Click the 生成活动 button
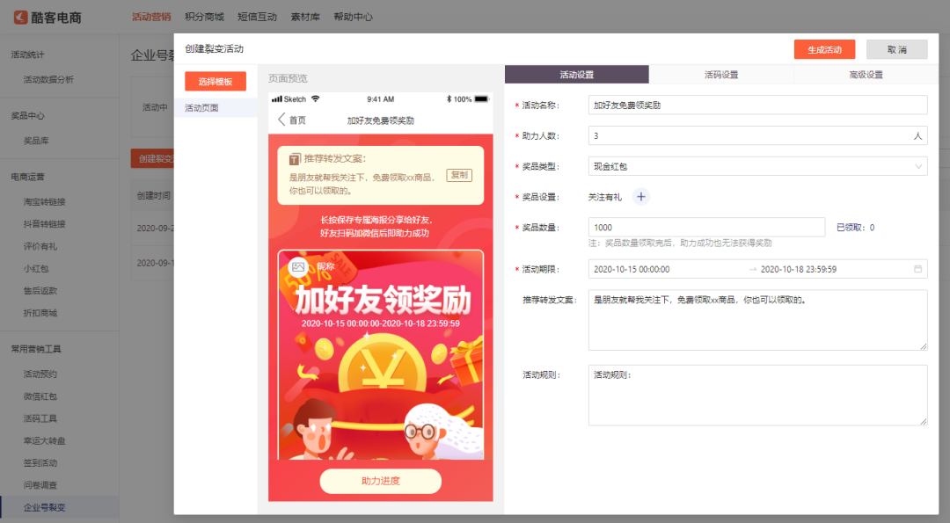This screenshot has height=523, width=950. click(824, 49)
